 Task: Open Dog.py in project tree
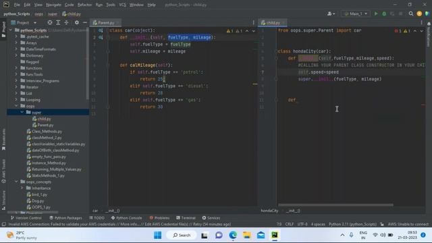click(x=37, y=201)
